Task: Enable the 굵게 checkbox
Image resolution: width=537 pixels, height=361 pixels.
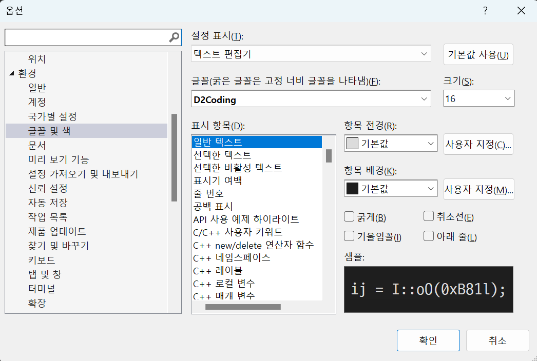Action: tap(349, 216)
